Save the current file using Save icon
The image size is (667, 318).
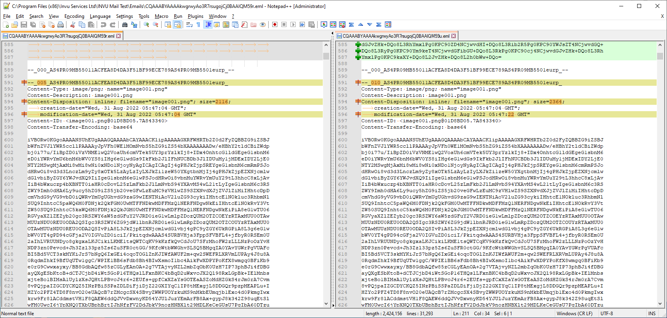[x=24, y=25]
